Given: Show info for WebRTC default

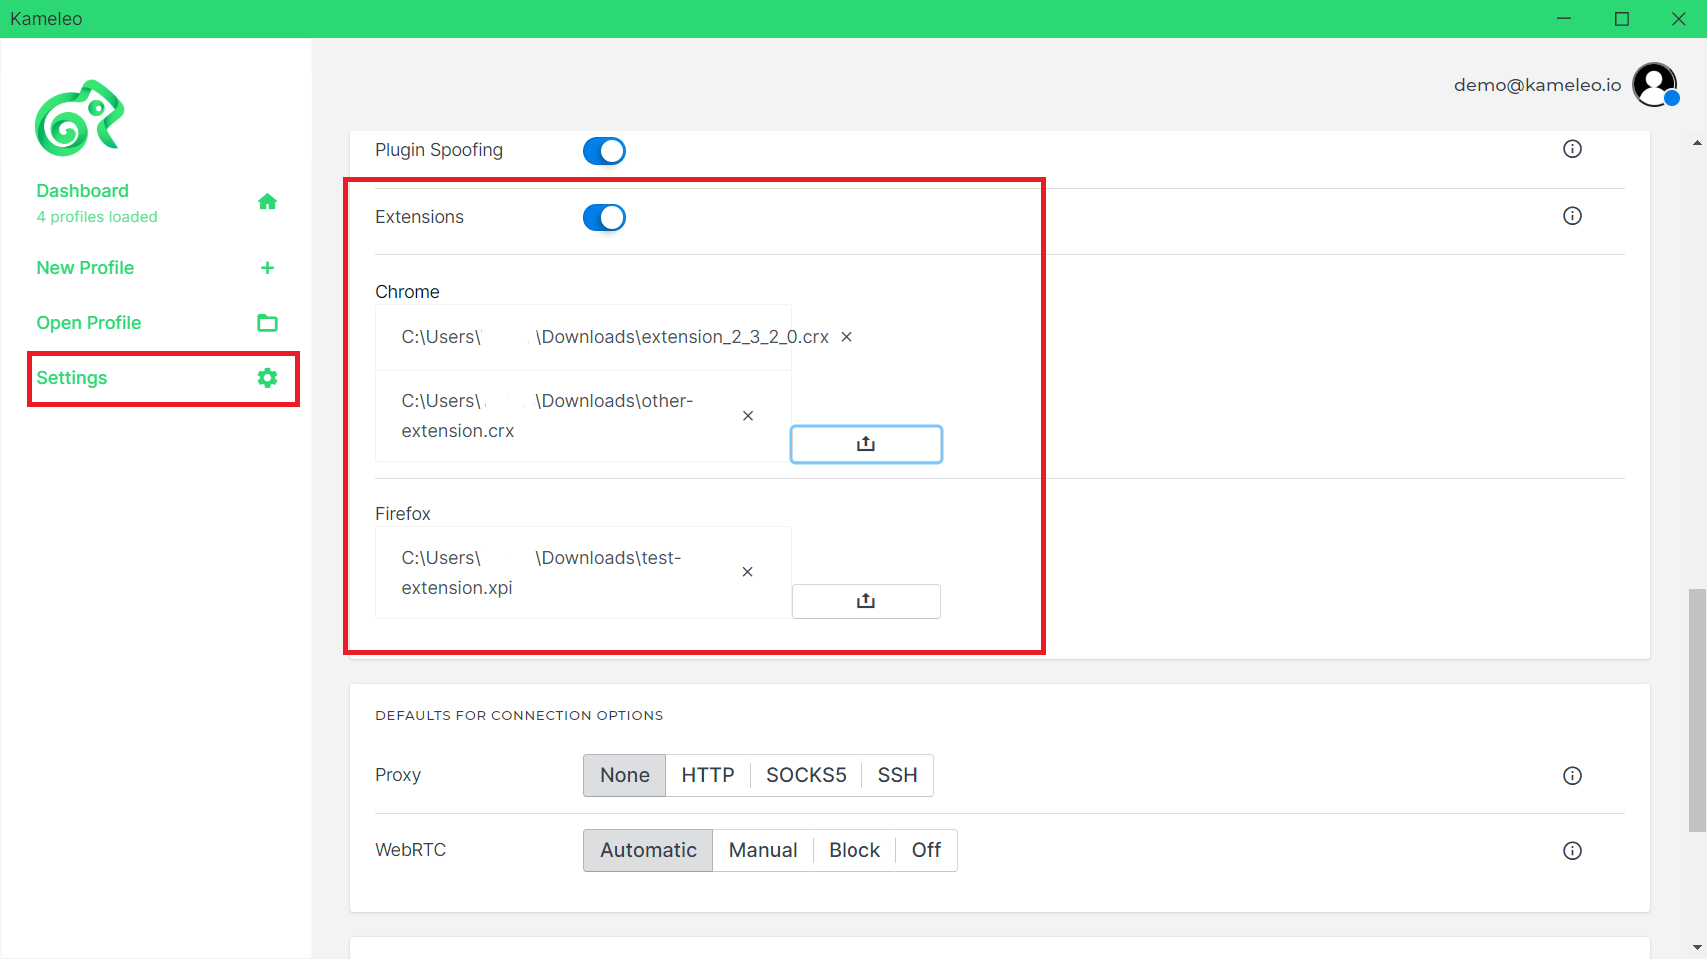Looking at the screenshot, I should point(1572,851).
